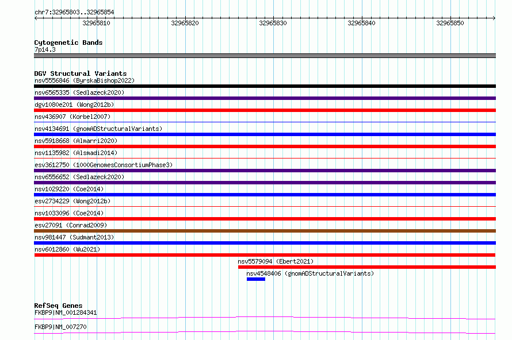
Task: Click chr7:32965803..32965854 region label
Action: 74,12
